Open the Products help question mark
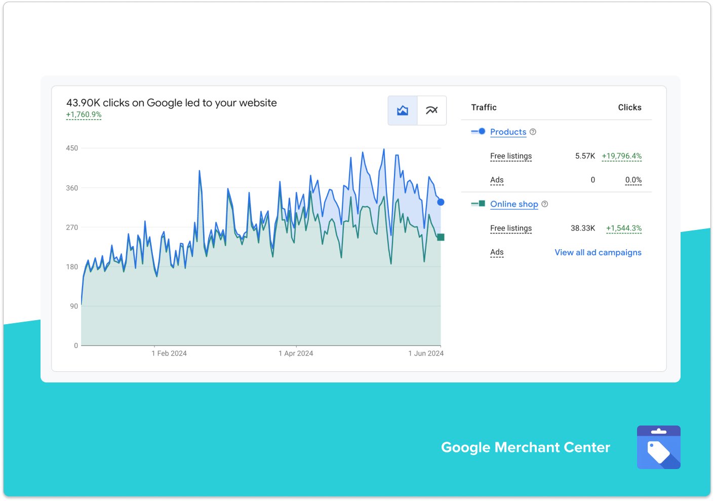This screenshot has height=501, width=714. click(x=533, y=132)
